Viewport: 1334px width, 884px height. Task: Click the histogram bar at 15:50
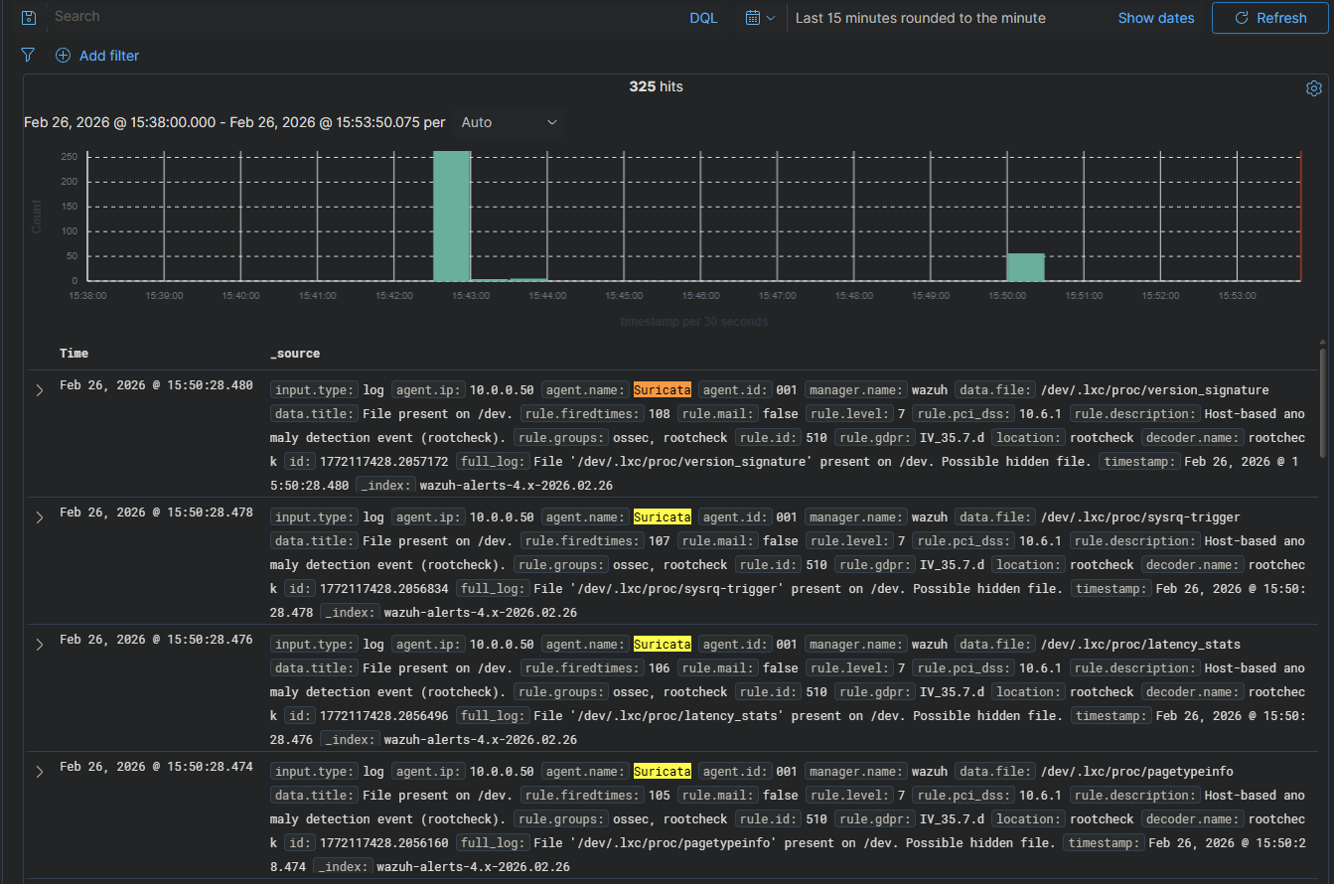(x=1026, y=267)
